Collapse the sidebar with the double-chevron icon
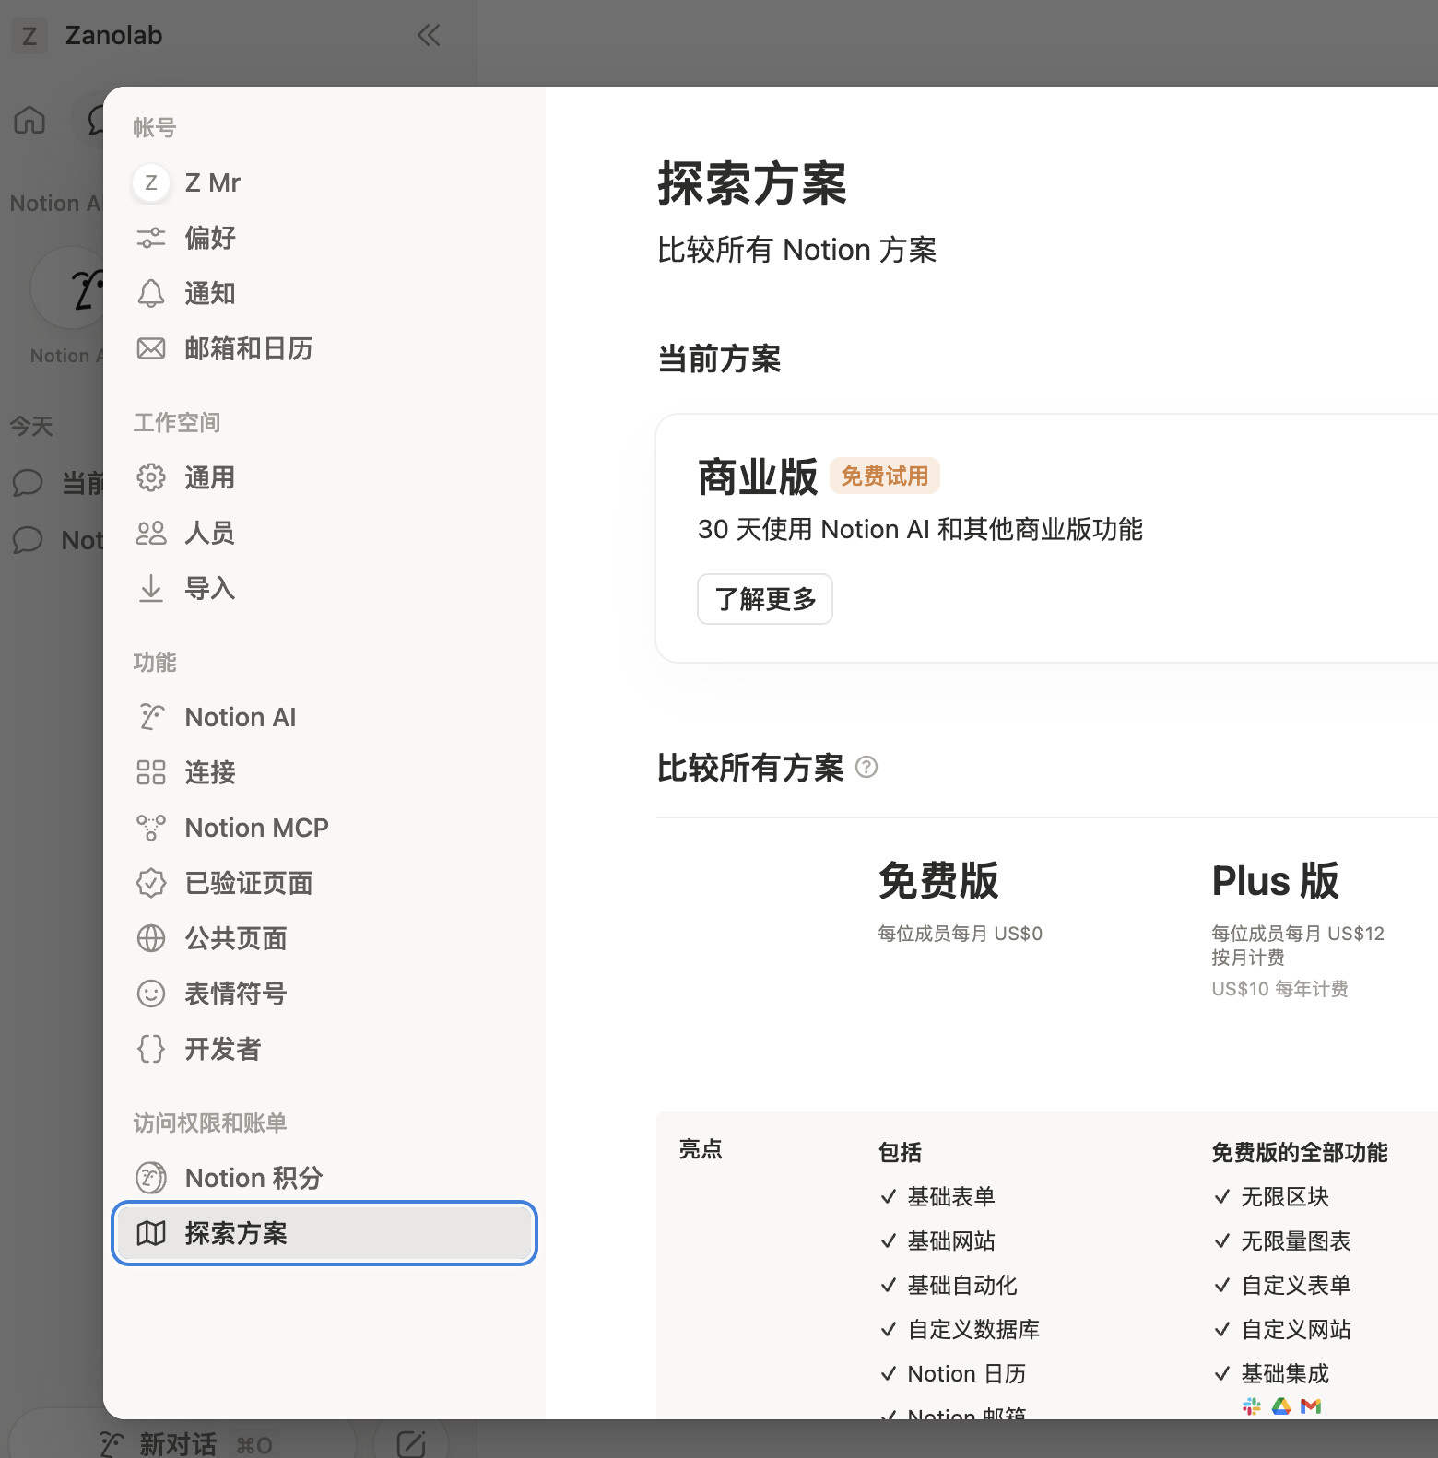This screenshot has width=1438, height=1458. 429,36
